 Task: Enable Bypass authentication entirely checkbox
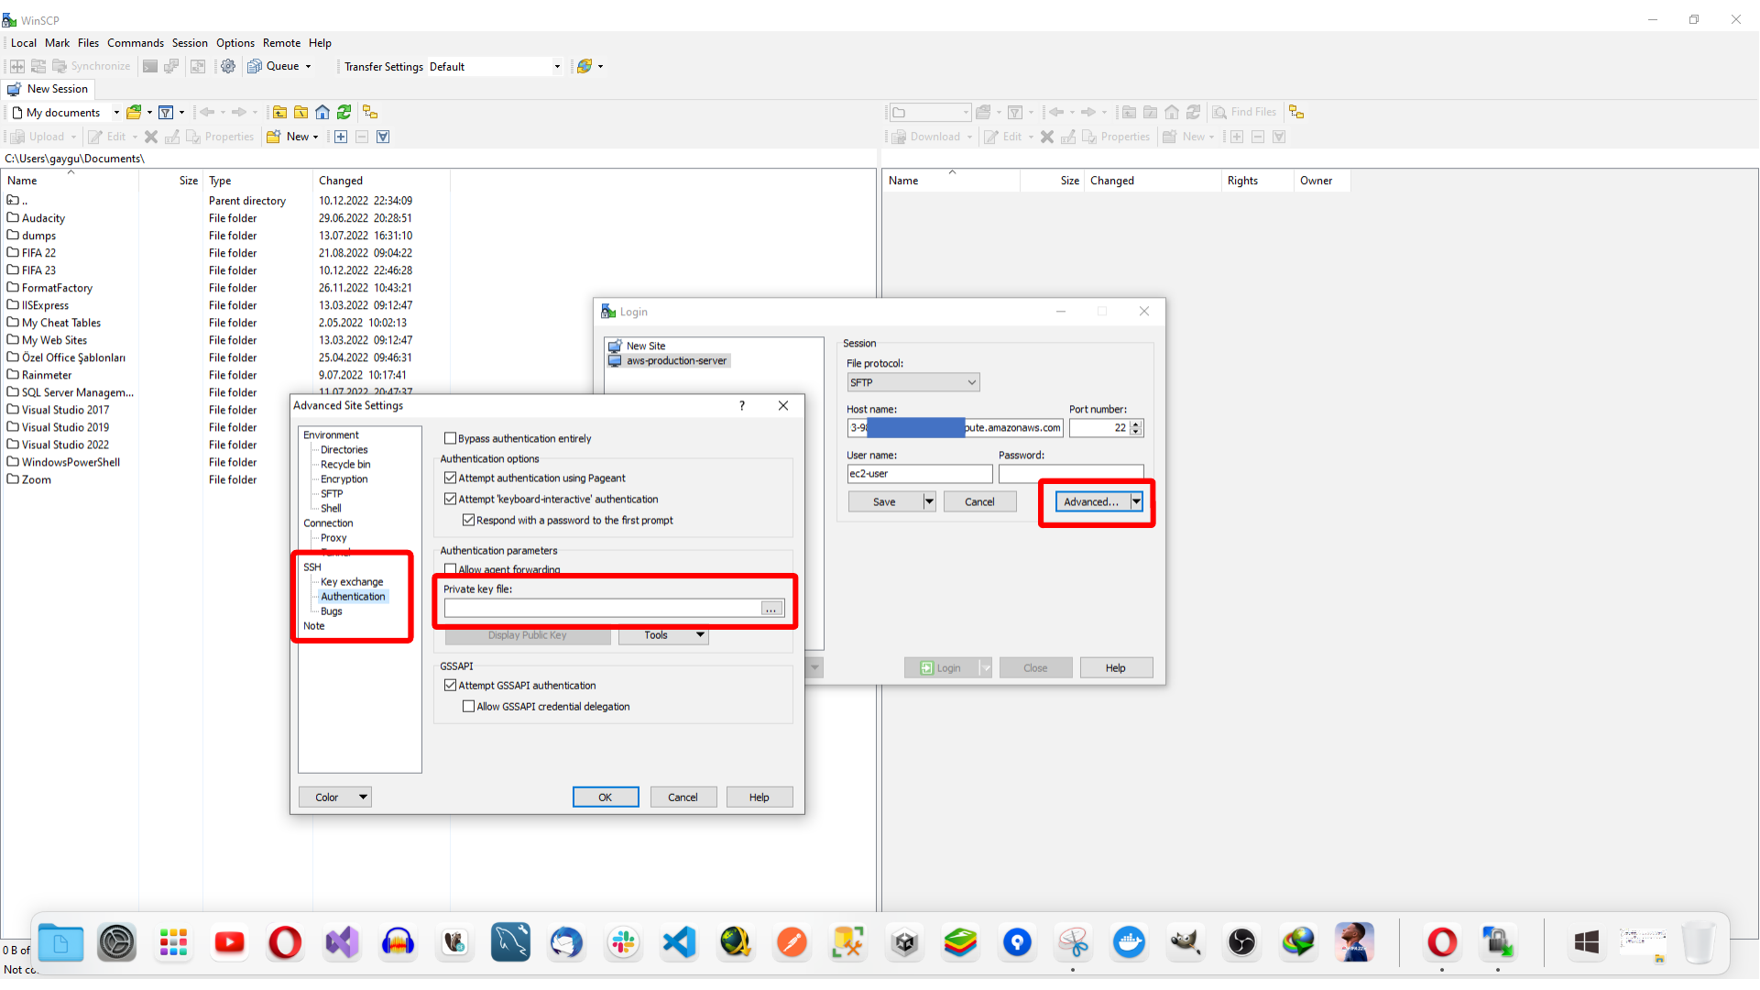[x=450, y=439]
